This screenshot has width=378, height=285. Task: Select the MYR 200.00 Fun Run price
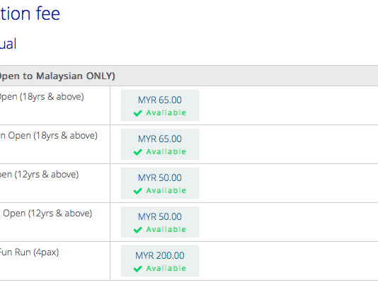coord(160,261)
